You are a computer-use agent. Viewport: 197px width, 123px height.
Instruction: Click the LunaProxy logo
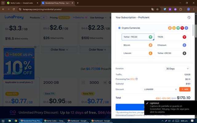coord(14,17)
